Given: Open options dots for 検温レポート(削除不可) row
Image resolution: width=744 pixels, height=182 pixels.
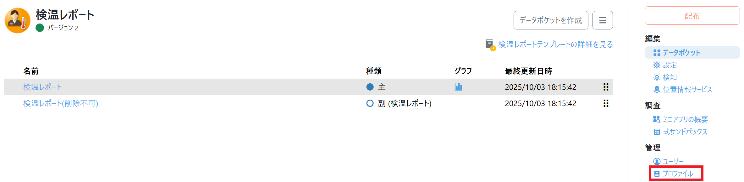Looking at the screenshot, I should click(606, 103).
